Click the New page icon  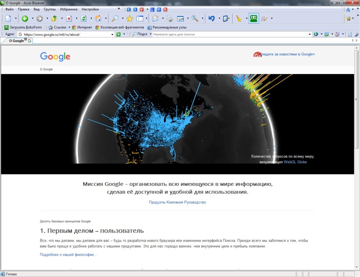click(x=8, y=18)
